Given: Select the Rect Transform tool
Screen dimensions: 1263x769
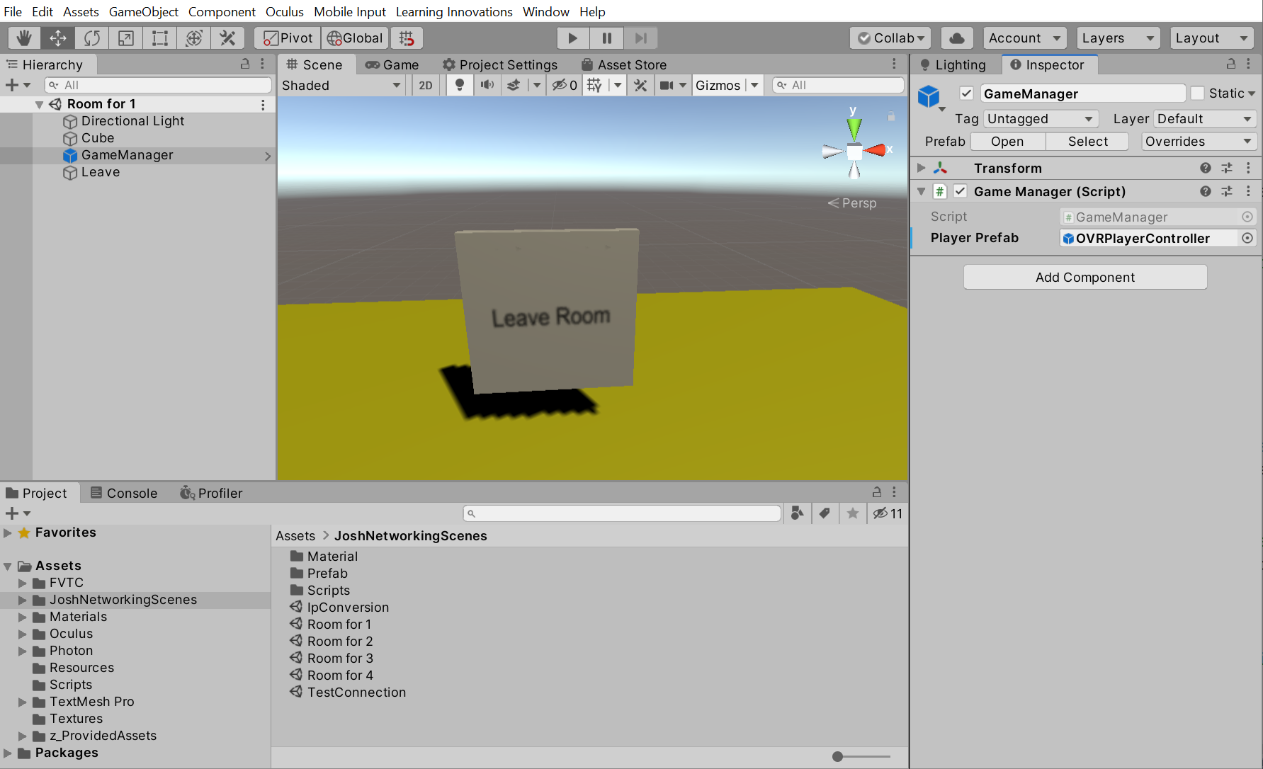Looking at the screenshot, I should click(160, 38).
